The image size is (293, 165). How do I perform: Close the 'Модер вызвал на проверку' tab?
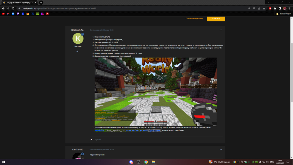(35, 3)
